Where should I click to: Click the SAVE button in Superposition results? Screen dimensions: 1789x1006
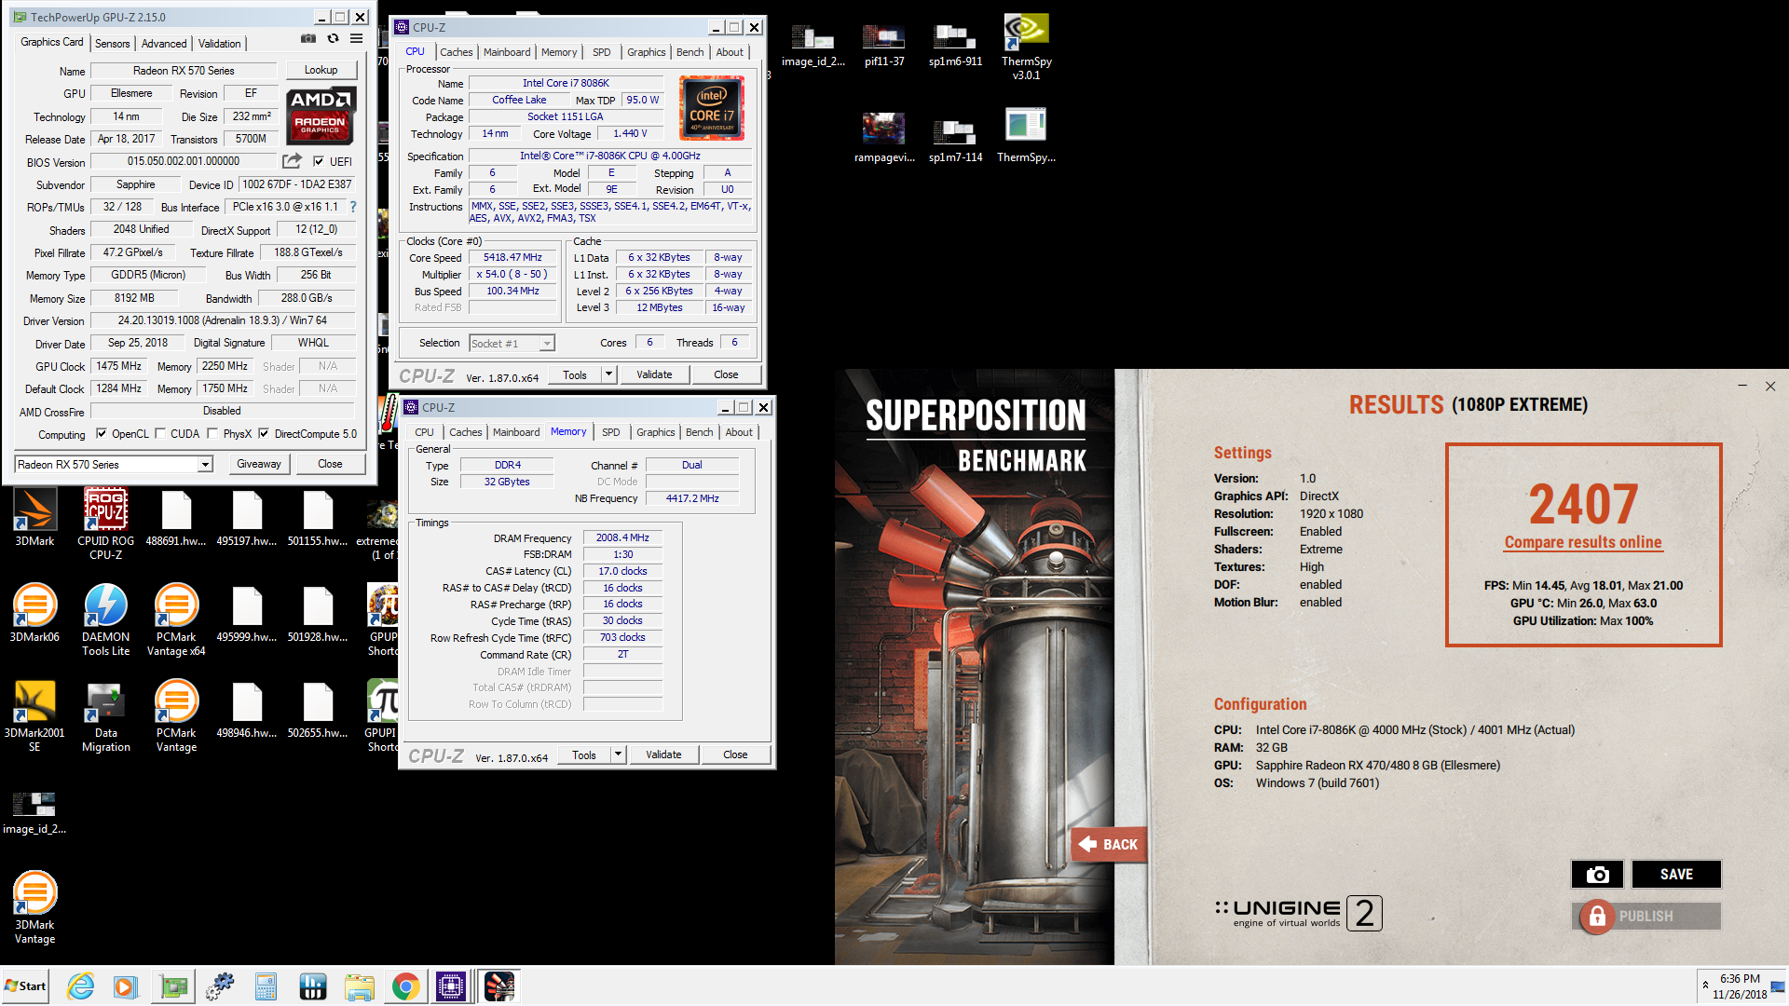(1676, 874)
